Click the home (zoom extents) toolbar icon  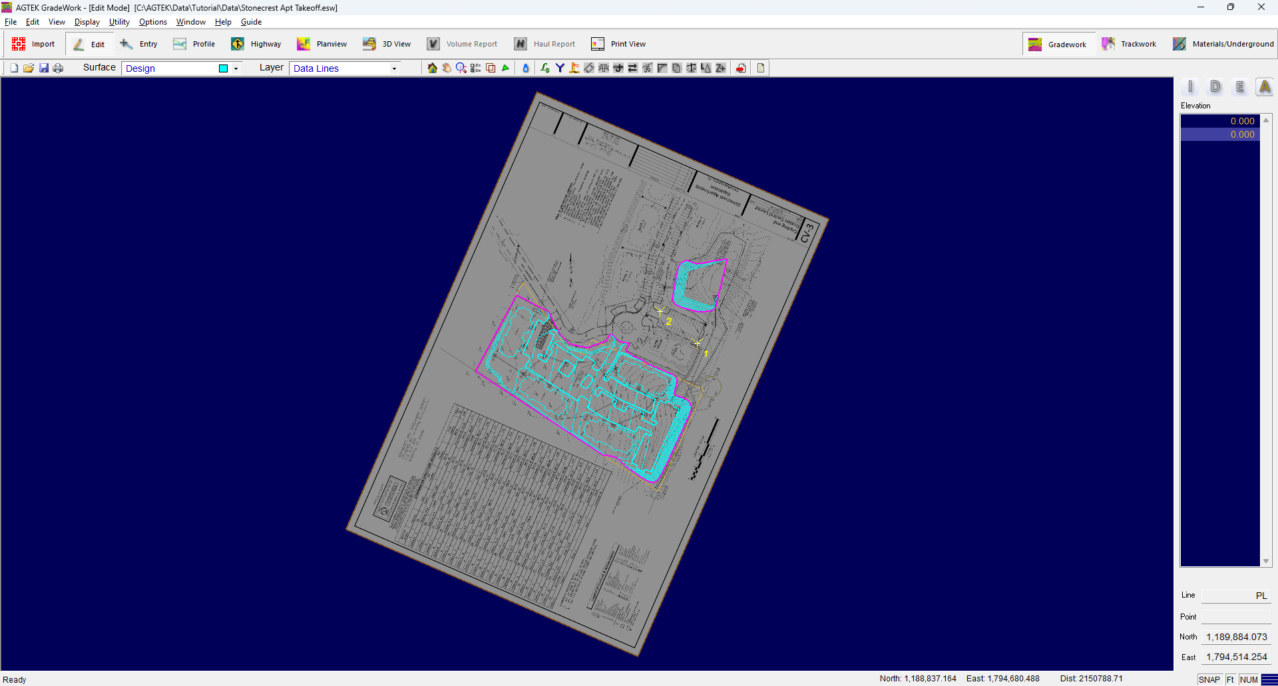433,68
